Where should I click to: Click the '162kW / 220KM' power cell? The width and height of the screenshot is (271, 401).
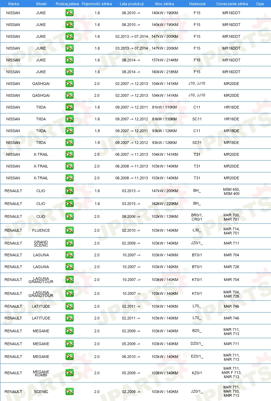coord(165,204)
